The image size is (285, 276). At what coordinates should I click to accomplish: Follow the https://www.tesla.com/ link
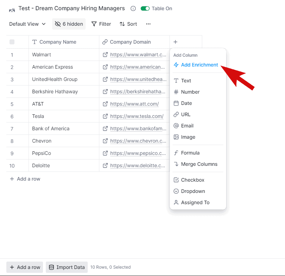137,116
